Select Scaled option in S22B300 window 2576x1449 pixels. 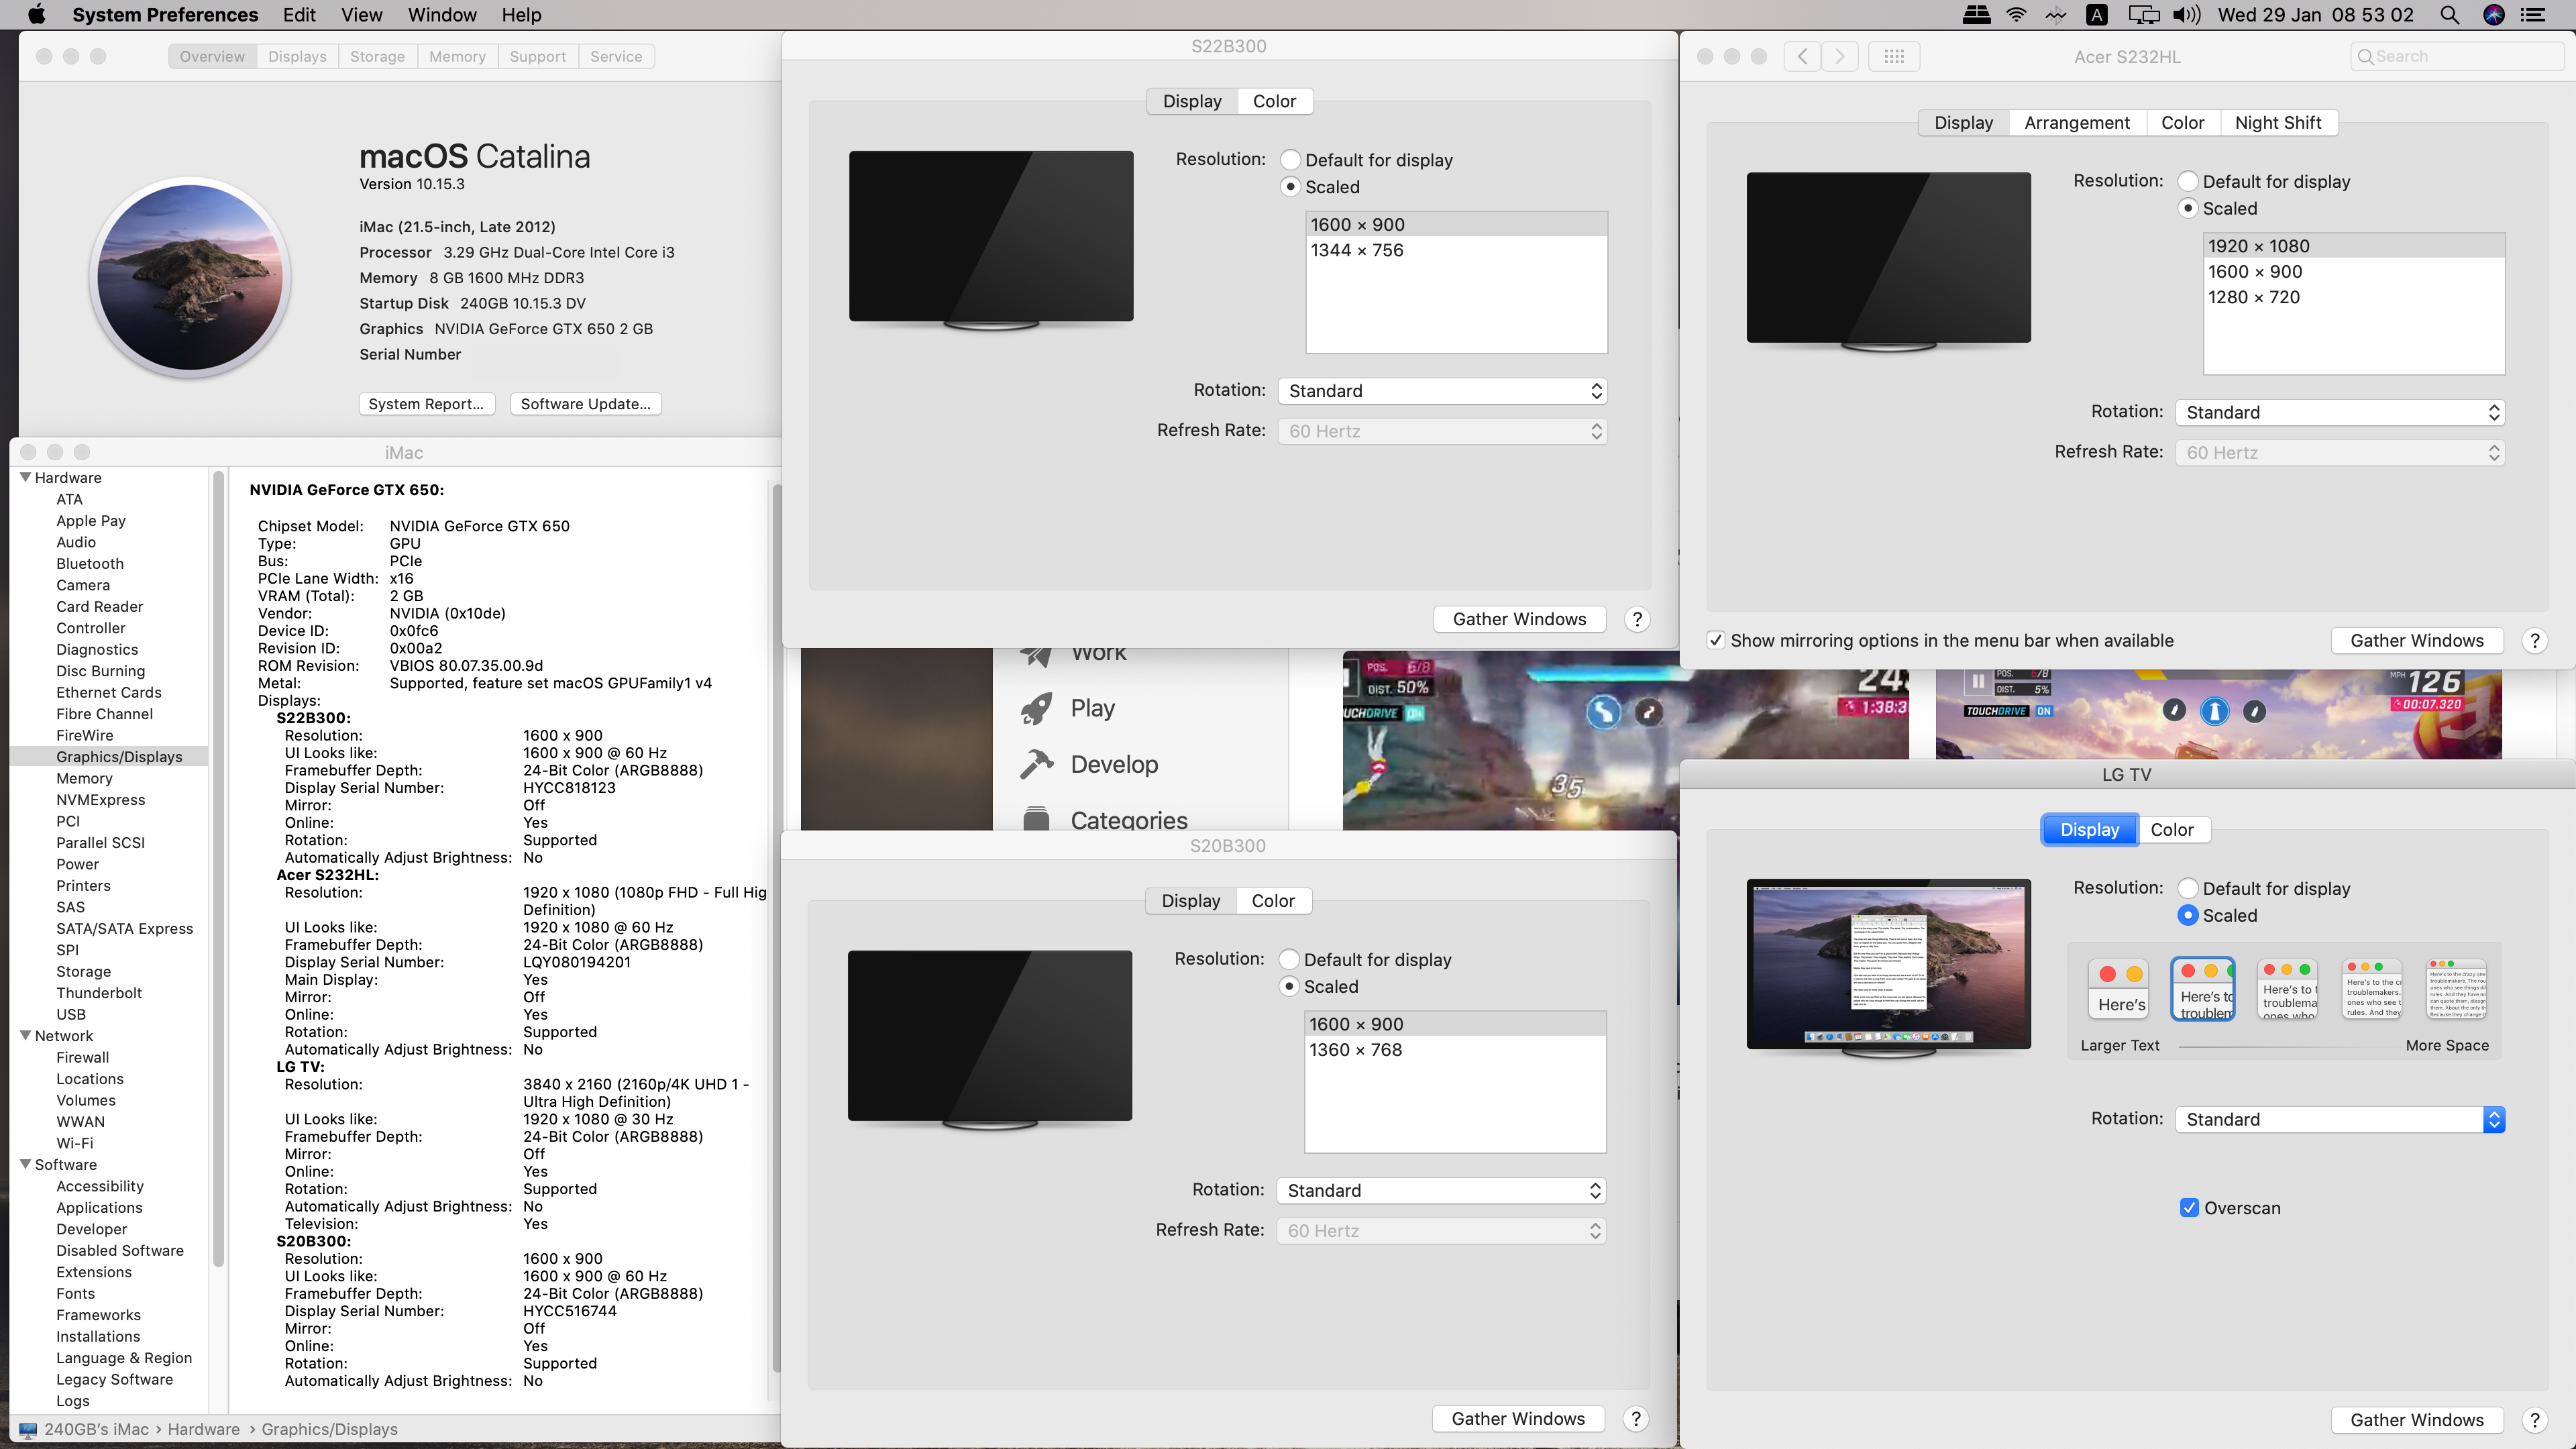[1291, 187]
